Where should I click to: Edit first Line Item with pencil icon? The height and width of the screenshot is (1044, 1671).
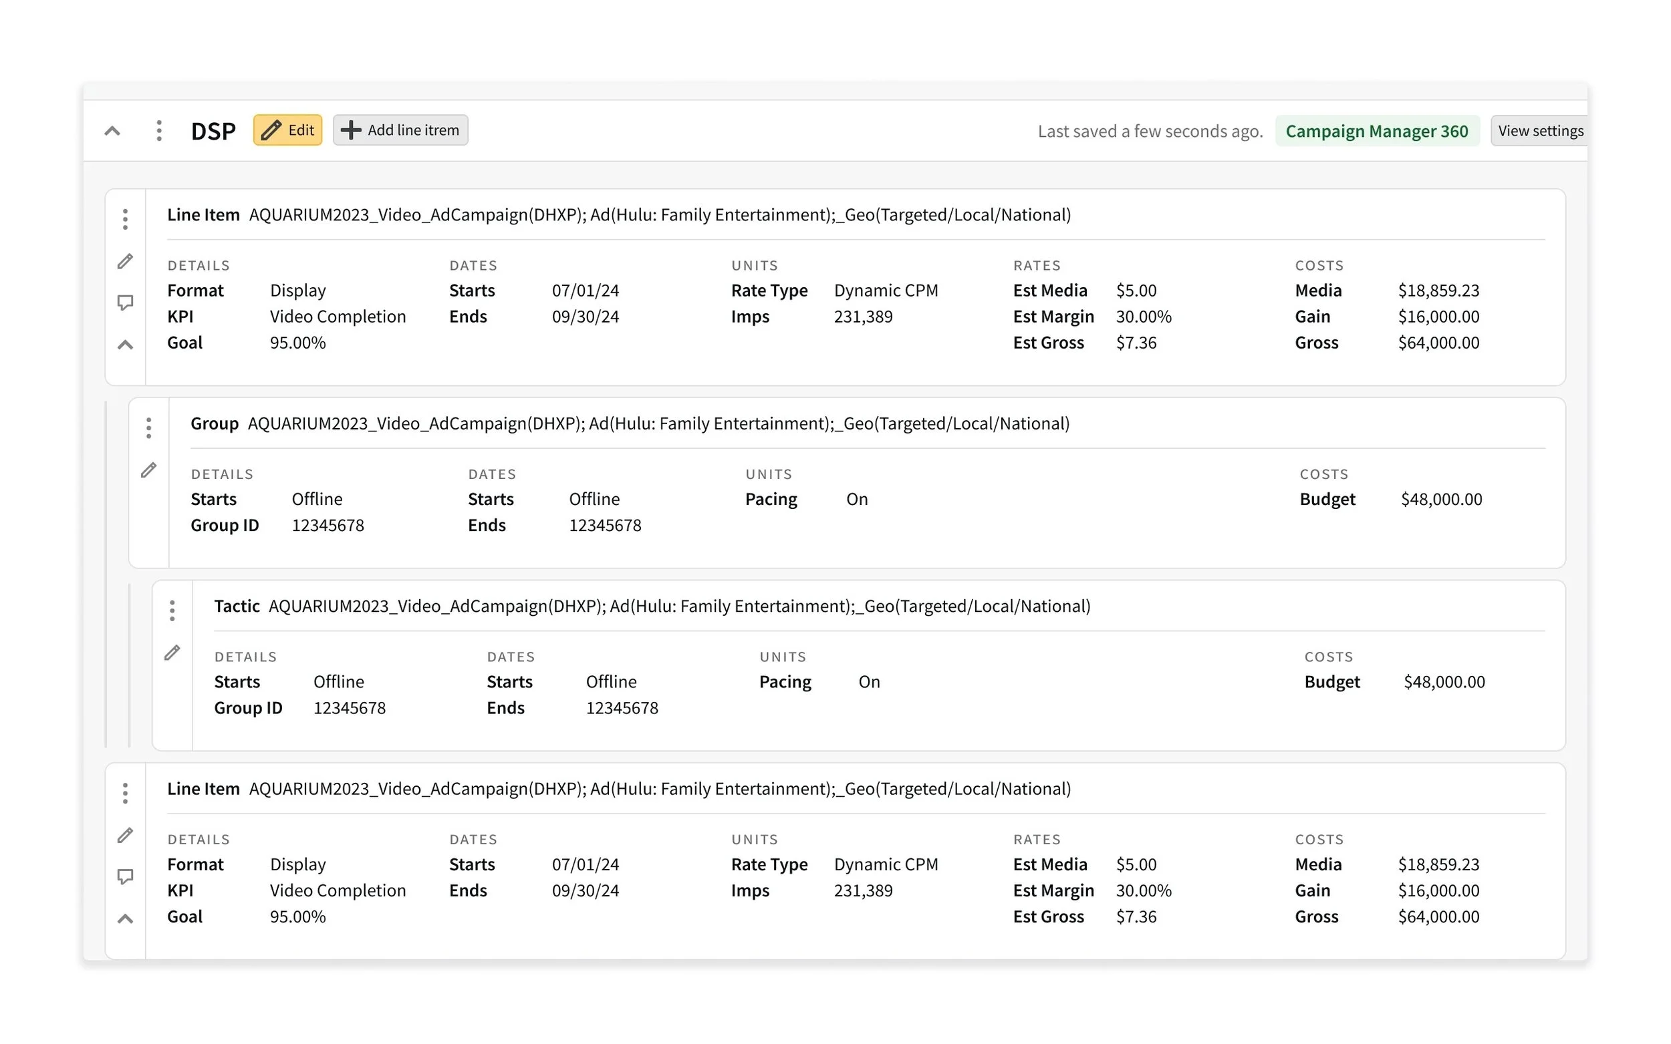tap(125, 261)
